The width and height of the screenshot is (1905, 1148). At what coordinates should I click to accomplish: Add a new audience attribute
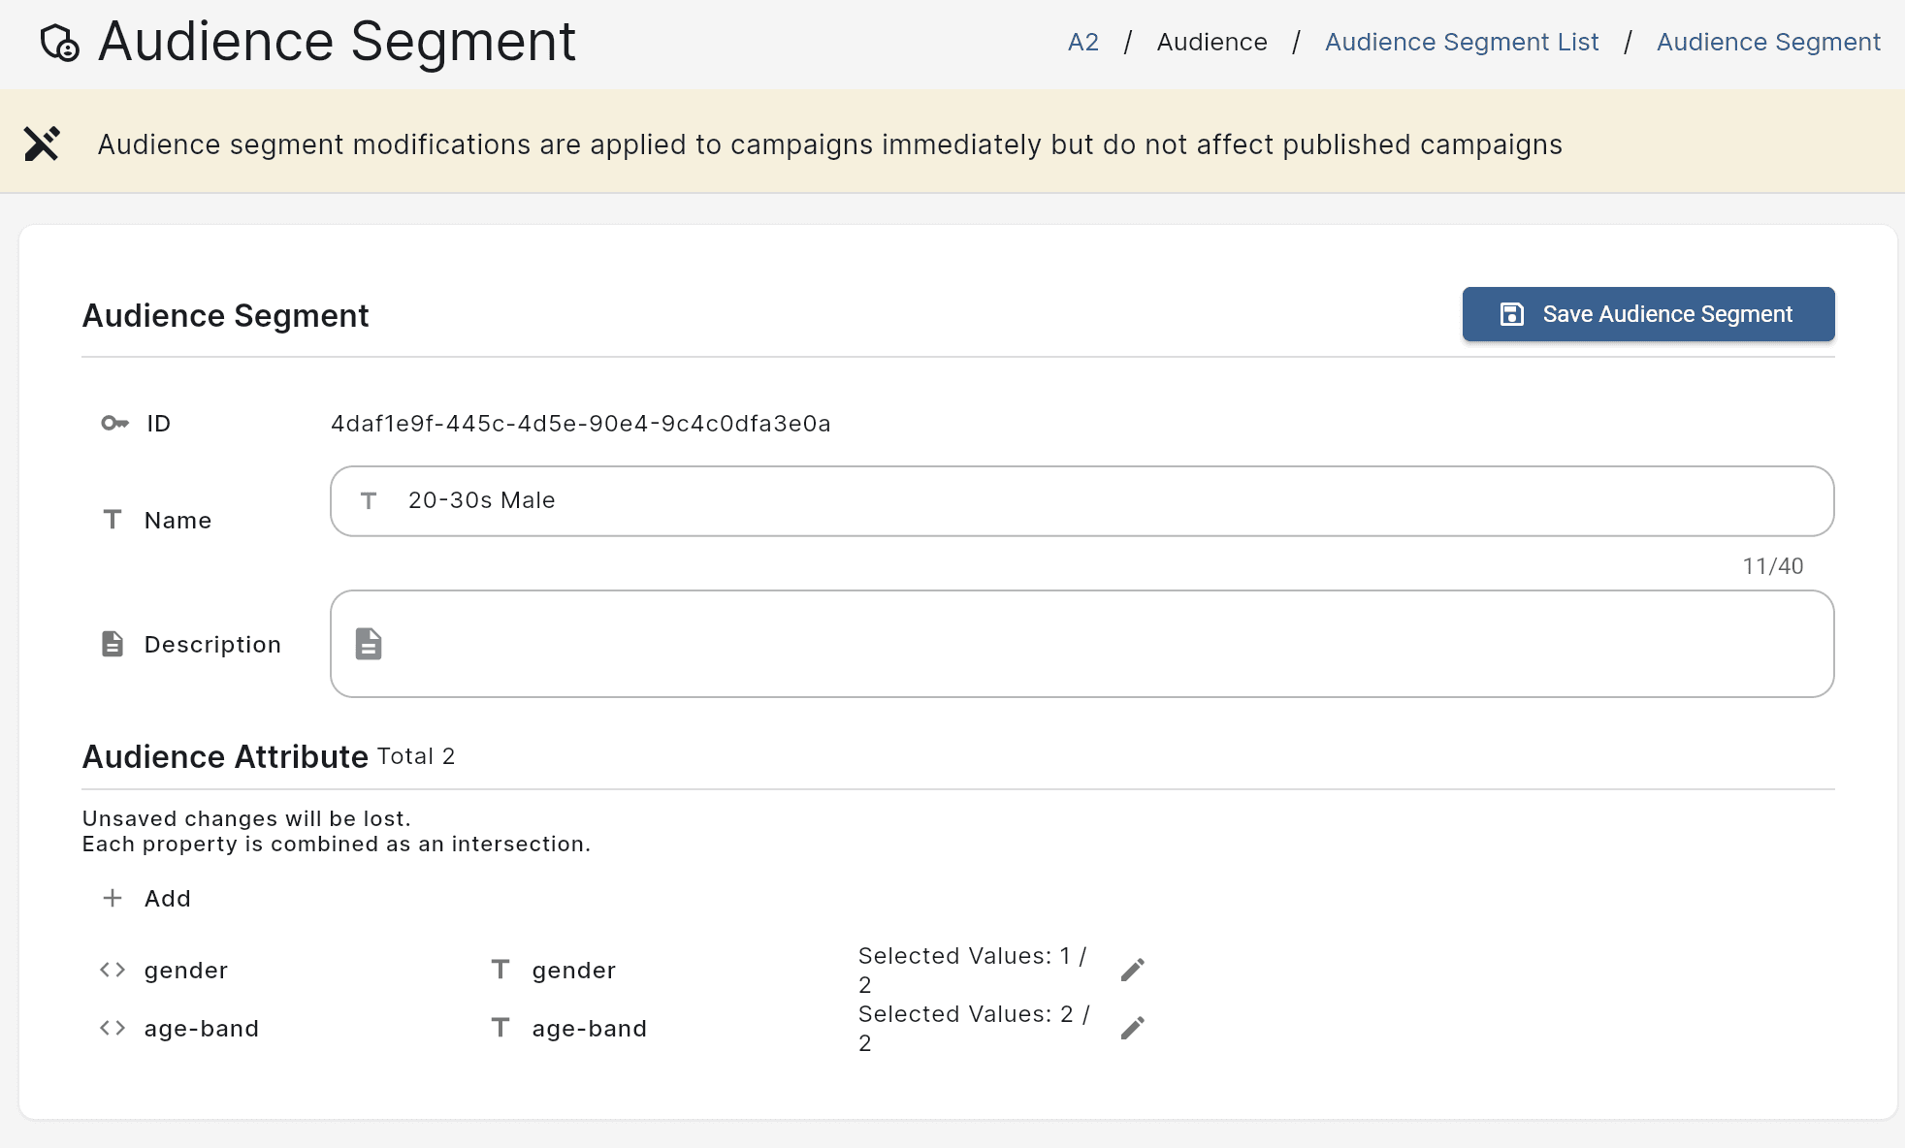pos(167,899)
